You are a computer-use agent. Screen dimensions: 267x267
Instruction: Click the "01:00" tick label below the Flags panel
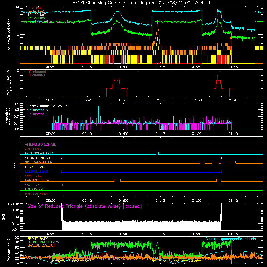[x=123, y=201]
